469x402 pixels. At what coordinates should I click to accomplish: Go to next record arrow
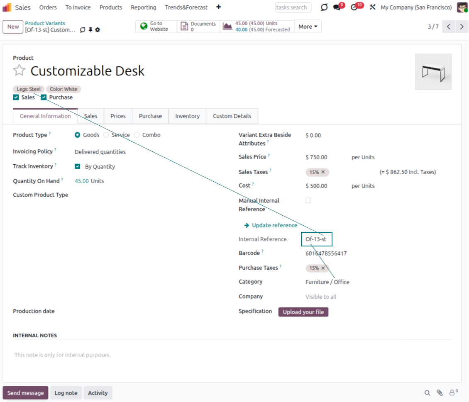pos(461,27)
